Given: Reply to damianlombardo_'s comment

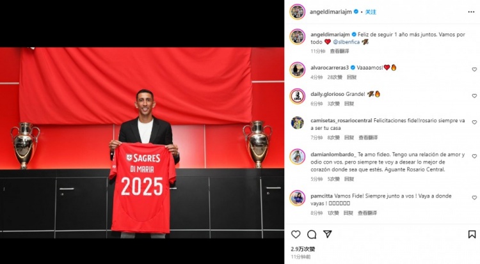Looking at the screenshot, I should pos(349,179).
